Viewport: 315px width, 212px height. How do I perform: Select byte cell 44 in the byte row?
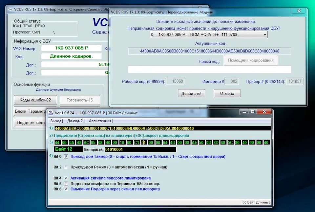click(57, 143)
